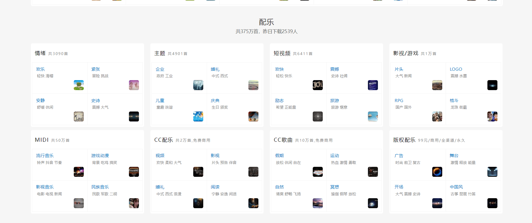Open the 影视 CC配乐 link

(215, 155)
